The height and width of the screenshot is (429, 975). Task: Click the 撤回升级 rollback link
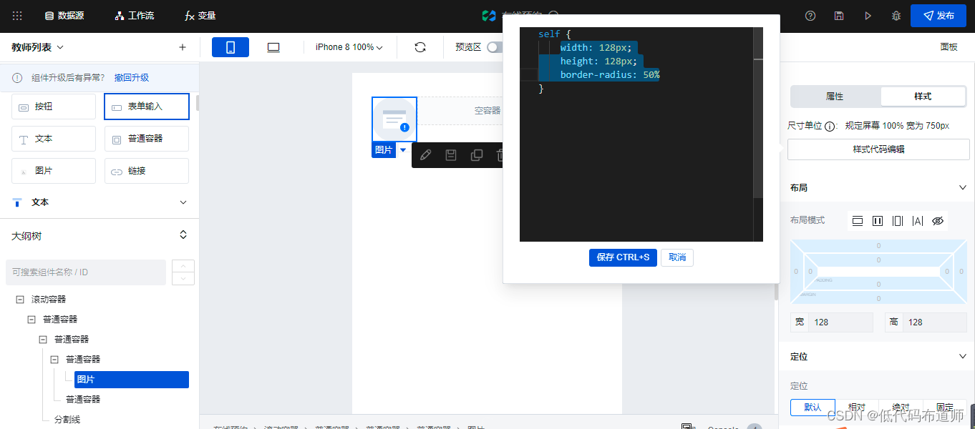click(132, 78)
